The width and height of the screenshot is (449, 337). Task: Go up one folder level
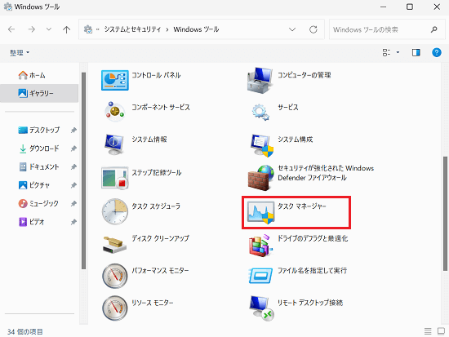66,29
